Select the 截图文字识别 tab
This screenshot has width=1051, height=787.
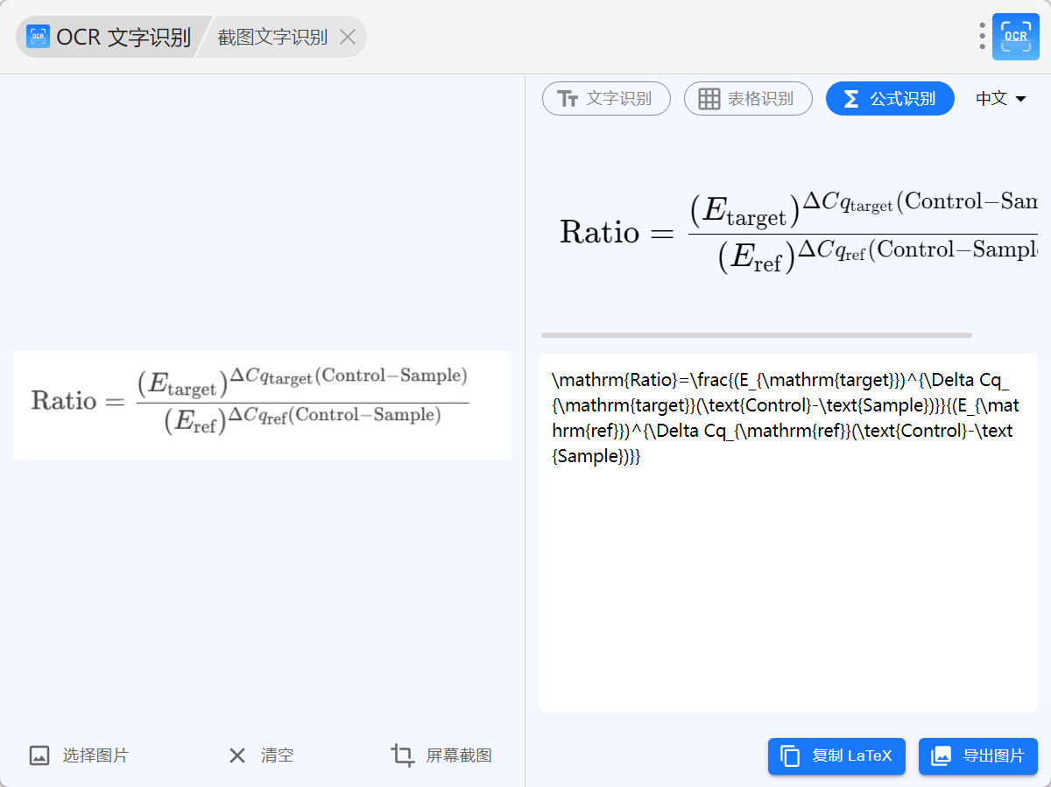pyautogui.click(x=272, y=37)
